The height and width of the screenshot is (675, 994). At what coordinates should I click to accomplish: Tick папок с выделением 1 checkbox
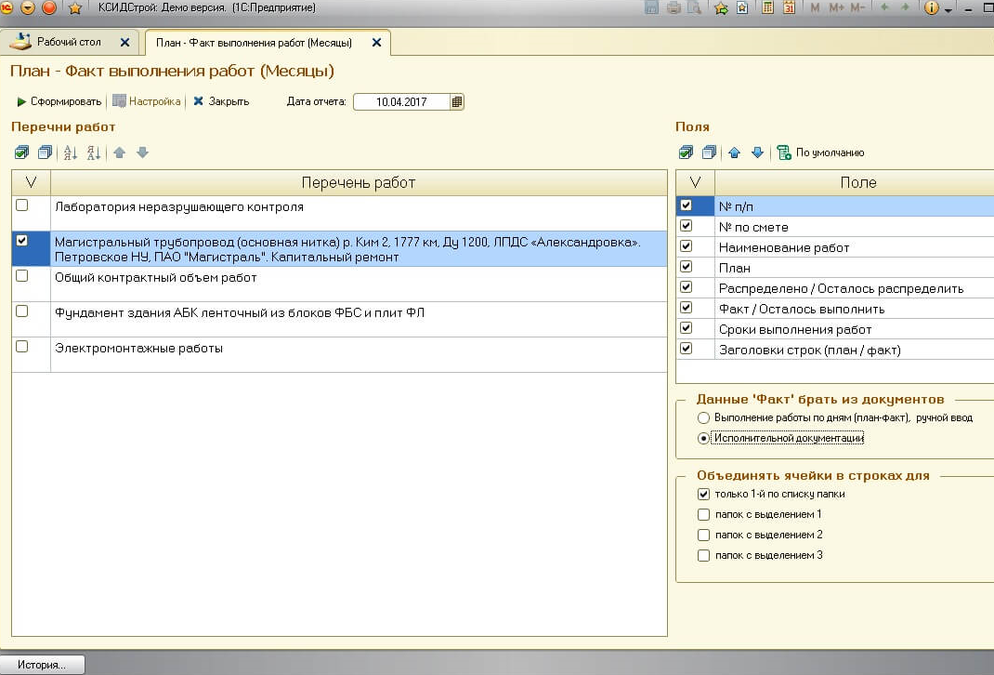coord(703,514)
